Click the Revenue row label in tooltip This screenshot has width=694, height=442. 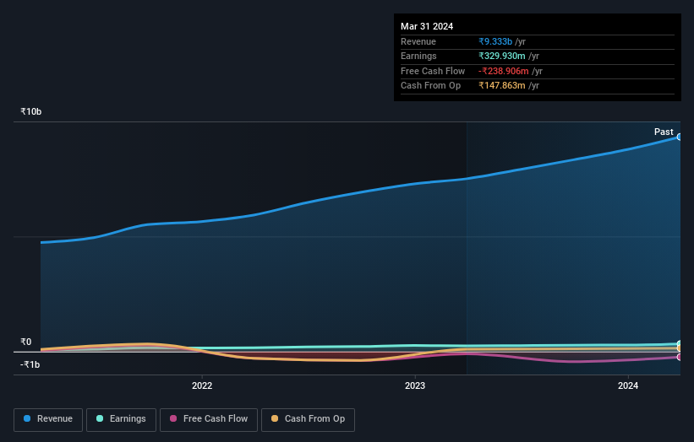click(418, 41)
